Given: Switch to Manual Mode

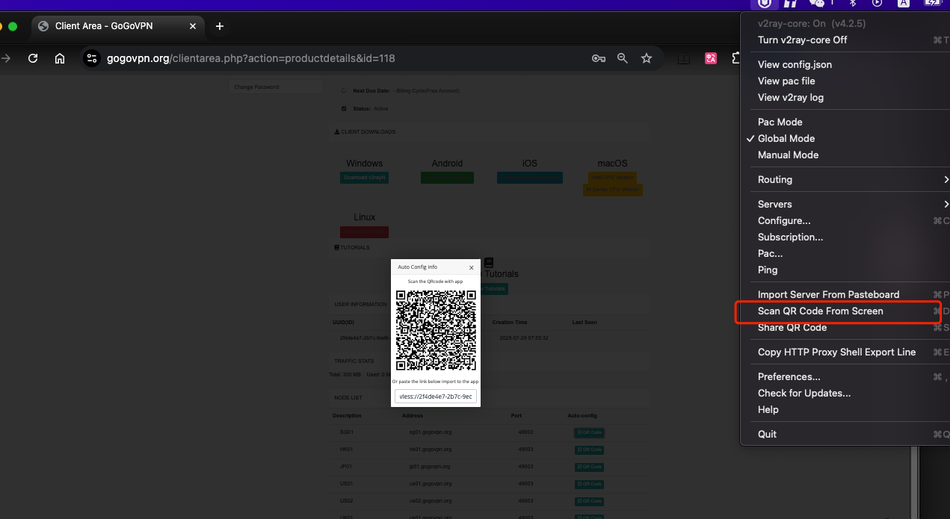Looking at the screenshot, I should [788, 155].
